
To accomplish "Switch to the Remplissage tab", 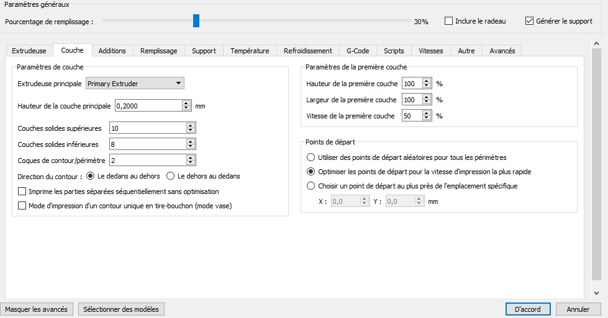I will (x=158, y=51).
